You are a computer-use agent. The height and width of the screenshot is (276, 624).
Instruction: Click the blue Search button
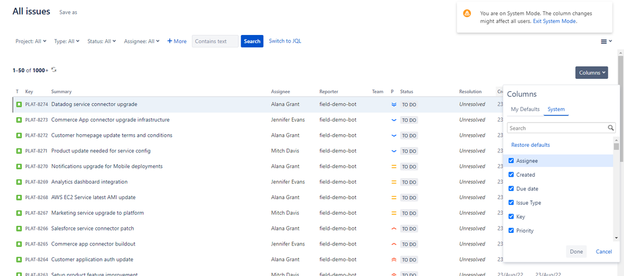pyautogui.click(x=252, y=41)
